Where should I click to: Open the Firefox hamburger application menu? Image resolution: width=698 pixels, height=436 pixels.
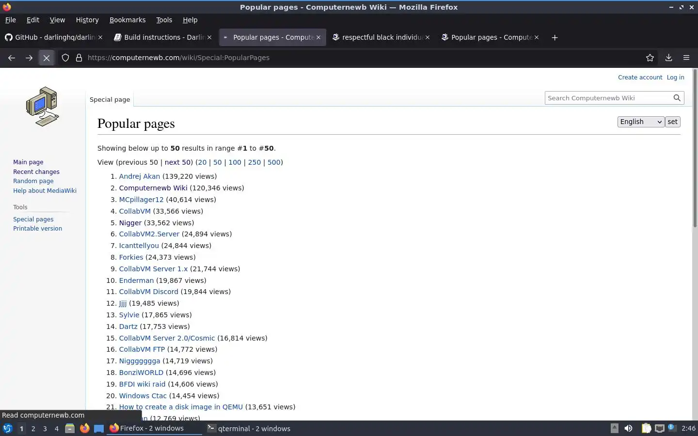click(x=686, y=58)
